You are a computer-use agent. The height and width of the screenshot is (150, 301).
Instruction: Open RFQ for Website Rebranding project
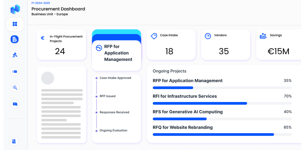183,127
